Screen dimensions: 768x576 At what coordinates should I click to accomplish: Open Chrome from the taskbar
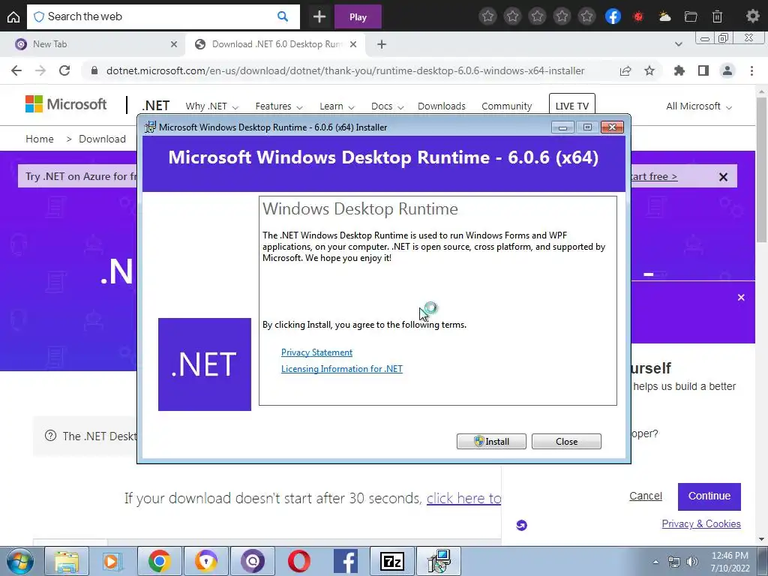pyautogui.click(x=159, y=561)
